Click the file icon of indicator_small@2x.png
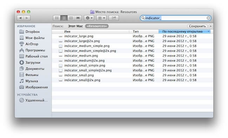228x138 pixels. point(60,80)
